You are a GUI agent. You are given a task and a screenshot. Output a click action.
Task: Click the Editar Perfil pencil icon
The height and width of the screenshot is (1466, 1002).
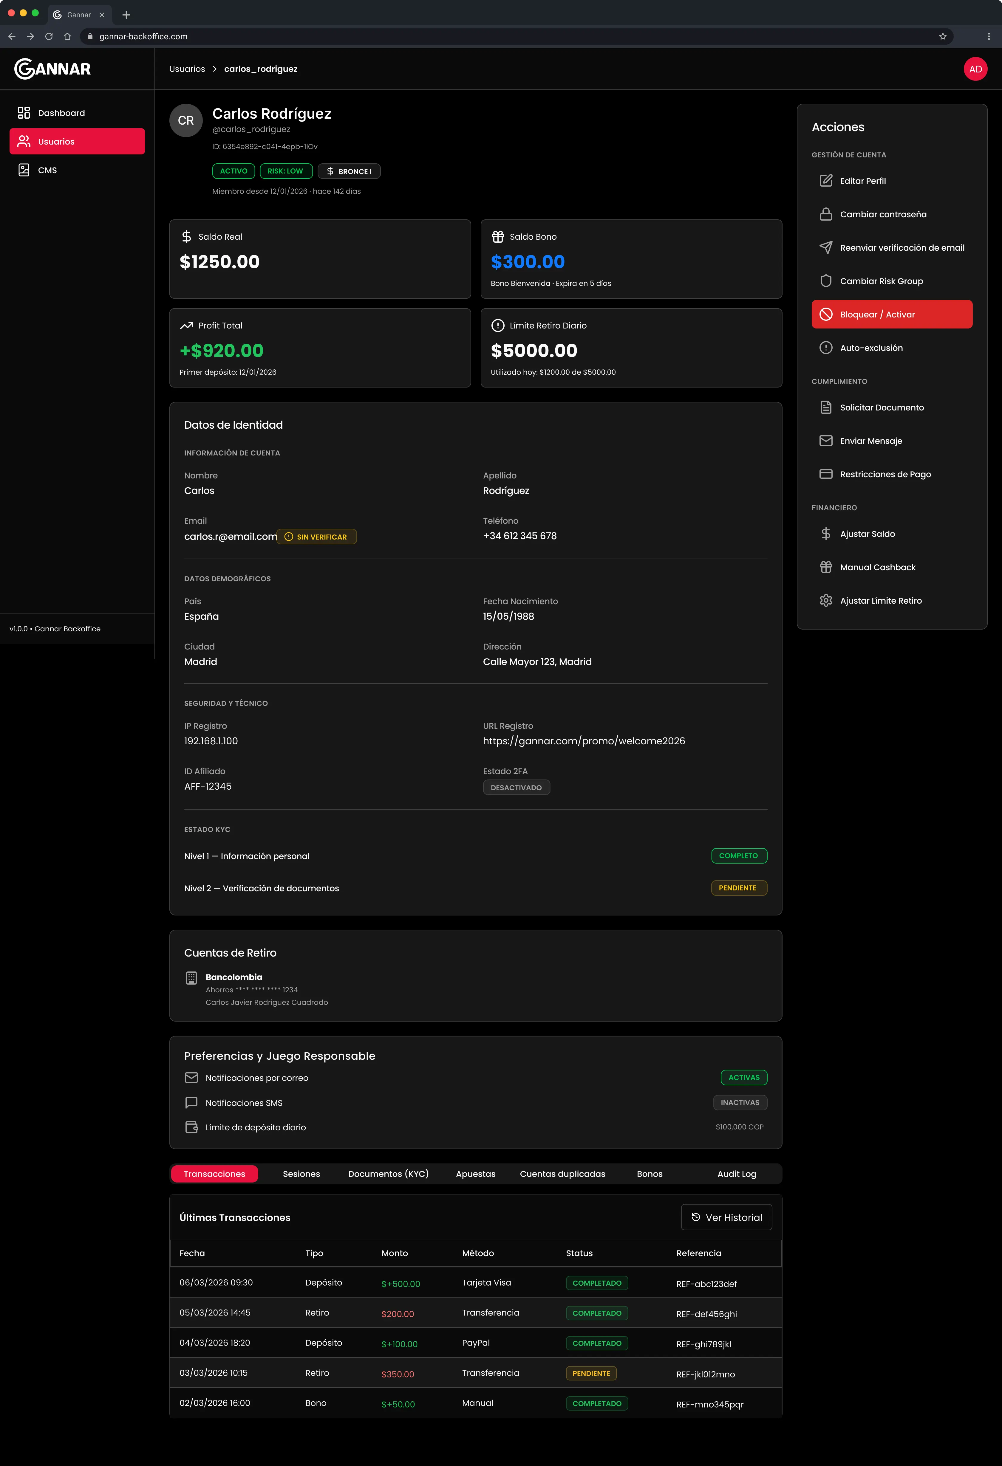tap(825, 181)
